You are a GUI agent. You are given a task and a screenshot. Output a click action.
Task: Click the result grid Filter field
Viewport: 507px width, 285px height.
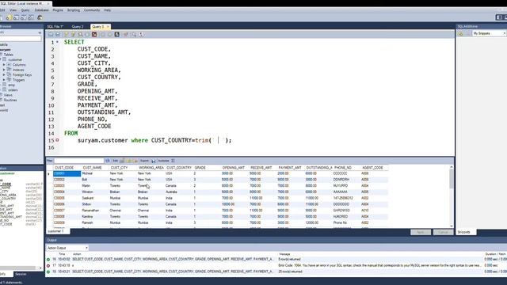pos(78,161)
